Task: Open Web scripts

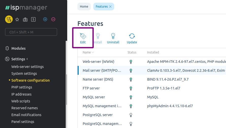Action: coord(21,101)
